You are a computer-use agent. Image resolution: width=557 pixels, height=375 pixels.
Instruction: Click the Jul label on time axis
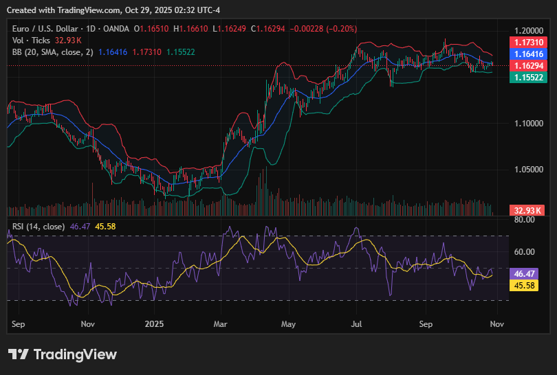coord(357,323)
